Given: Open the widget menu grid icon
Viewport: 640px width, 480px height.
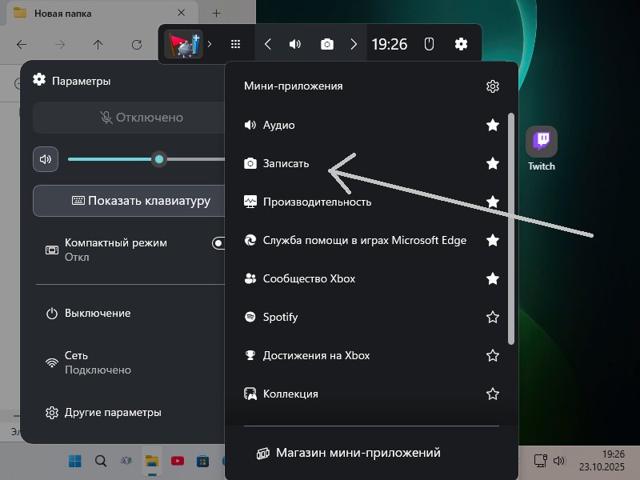Looking at the screenshot, I should pos(235,44).
